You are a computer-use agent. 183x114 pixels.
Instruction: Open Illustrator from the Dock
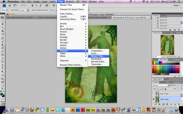[x=73, y=110]
